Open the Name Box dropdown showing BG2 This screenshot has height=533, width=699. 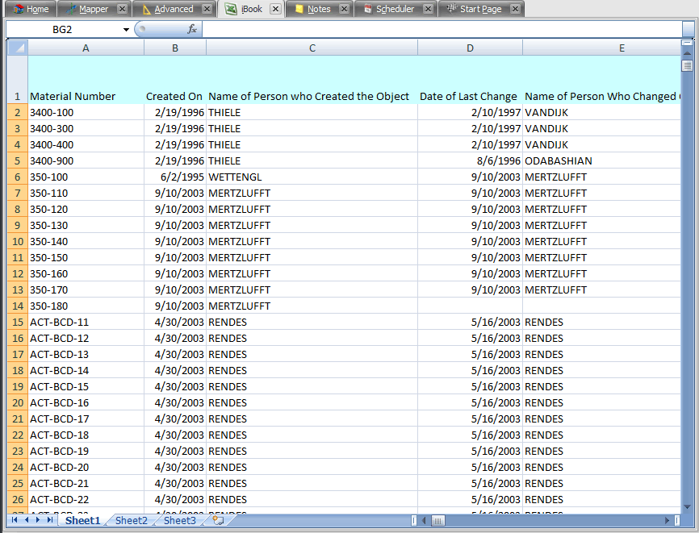pos(127,27)
